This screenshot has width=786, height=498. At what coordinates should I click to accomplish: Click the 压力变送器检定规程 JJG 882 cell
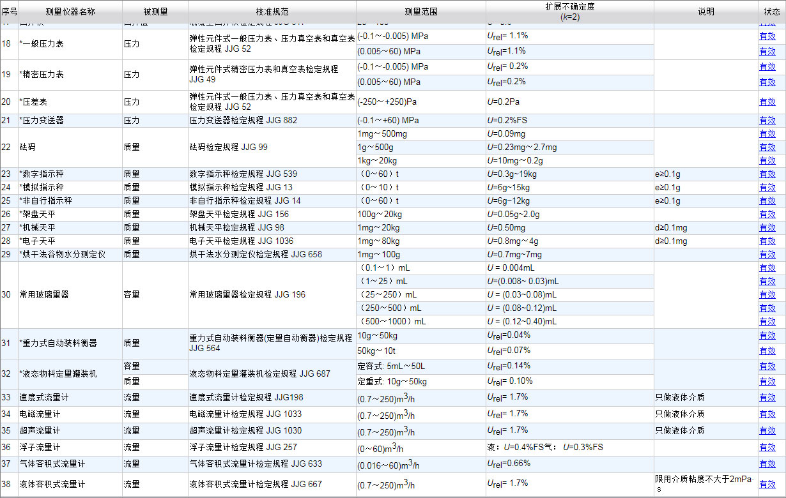pos(272,121)
